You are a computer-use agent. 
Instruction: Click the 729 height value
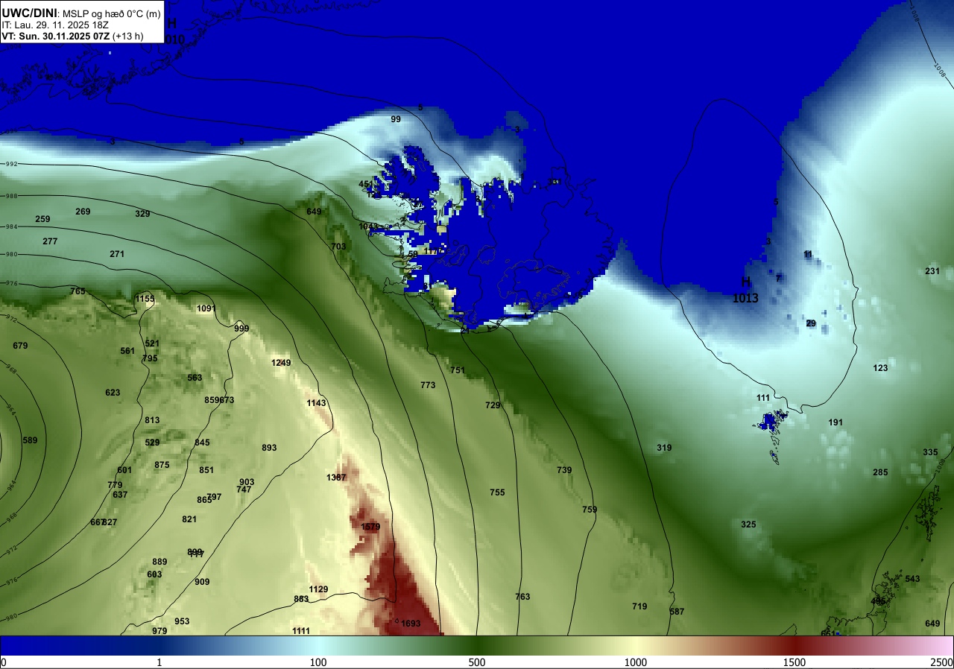point(493,405)
